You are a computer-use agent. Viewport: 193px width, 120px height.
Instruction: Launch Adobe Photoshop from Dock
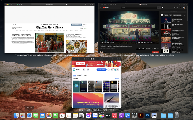pos(148,115)
